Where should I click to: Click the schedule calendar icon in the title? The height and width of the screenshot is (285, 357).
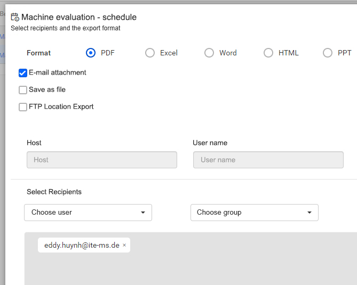[x=15, y=17]
